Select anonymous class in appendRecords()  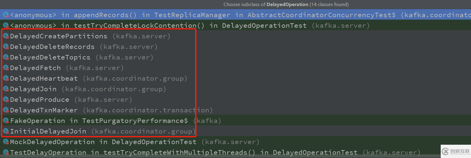point(235,15)
